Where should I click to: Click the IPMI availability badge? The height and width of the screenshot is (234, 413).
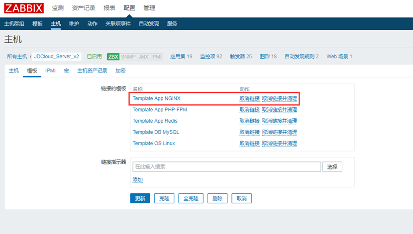click(x=156, y=57)
